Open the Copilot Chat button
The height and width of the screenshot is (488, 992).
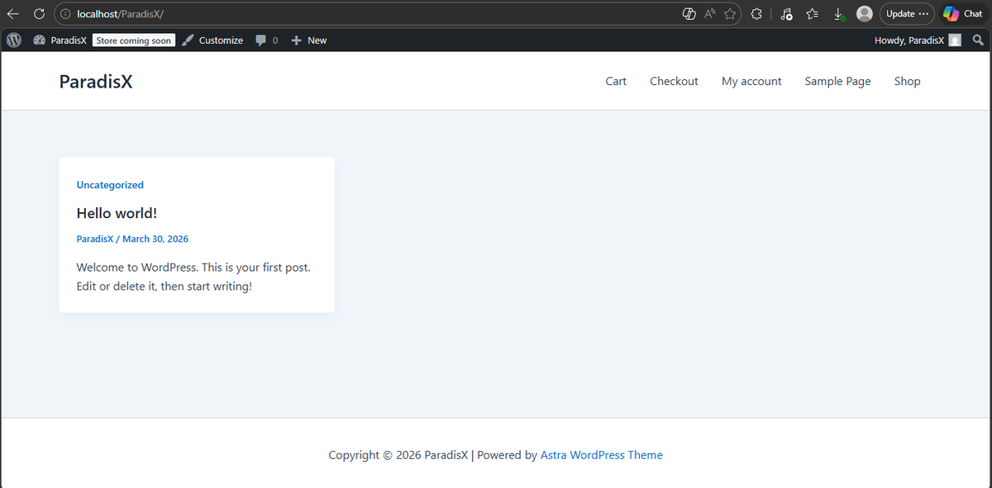(x=964, y=14)
